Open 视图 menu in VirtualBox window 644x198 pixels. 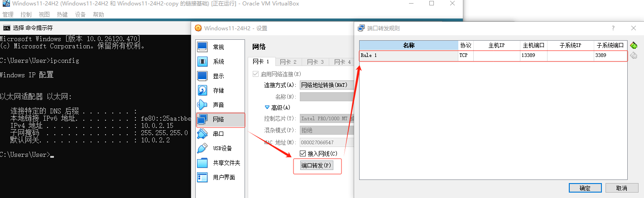click(x=44, y=14)
